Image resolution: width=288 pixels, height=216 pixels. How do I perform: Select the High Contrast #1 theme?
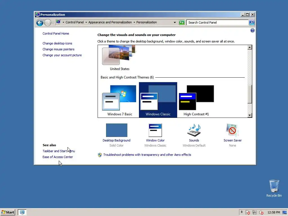click(196, 100)
